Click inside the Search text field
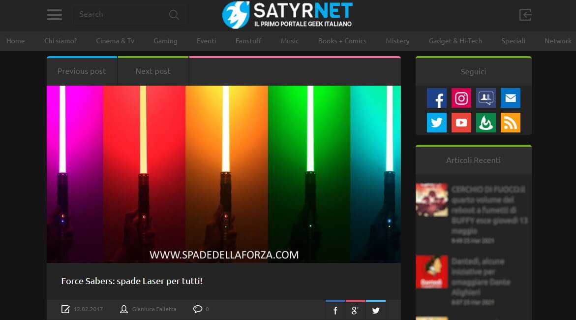 tap(118, 14)
